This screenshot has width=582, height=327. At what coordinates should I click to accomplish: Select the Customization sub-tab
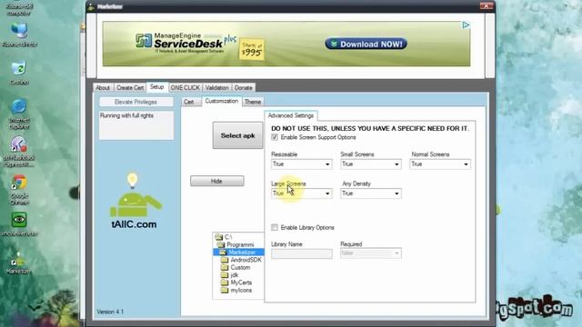222,101
